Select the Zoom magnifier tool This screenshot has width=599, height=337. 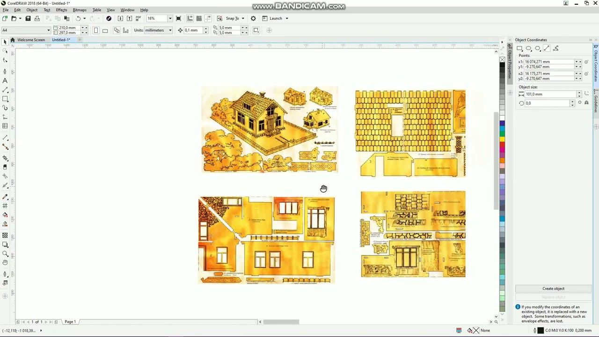[x=5, y=254]
